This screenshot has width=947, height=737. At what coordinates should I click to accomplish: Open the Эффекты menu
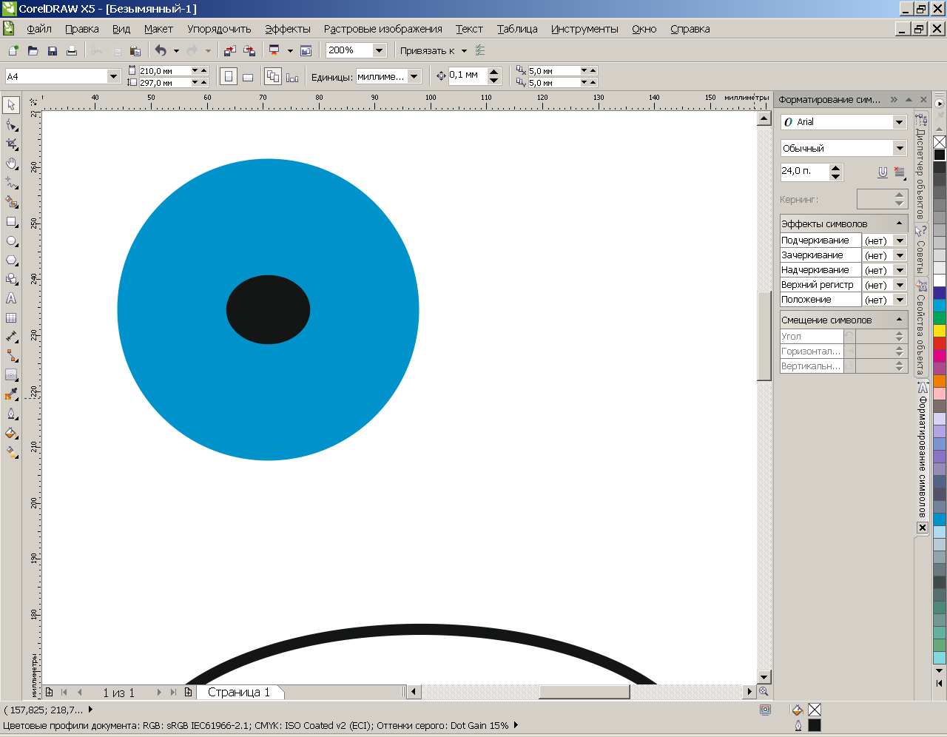[x=287, y=29]
